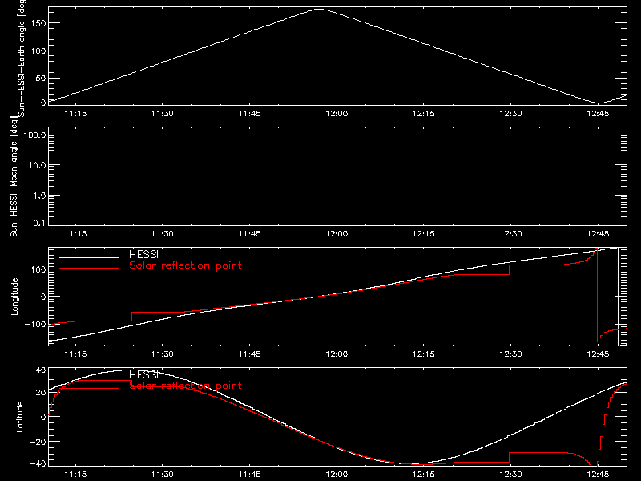
Task: Select the 1.0 tick label in Moon angle plot
Action: pos(39,196)
